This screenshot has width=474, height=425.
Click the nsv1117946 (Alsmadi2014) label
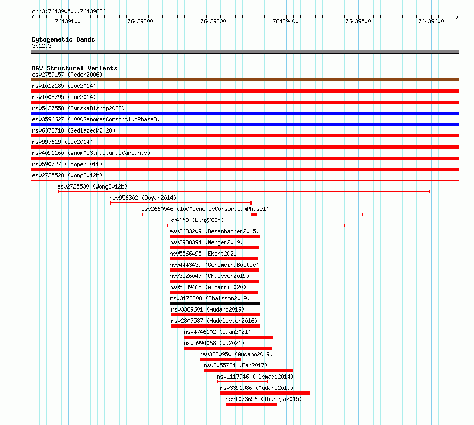click(x=255, y=377)
